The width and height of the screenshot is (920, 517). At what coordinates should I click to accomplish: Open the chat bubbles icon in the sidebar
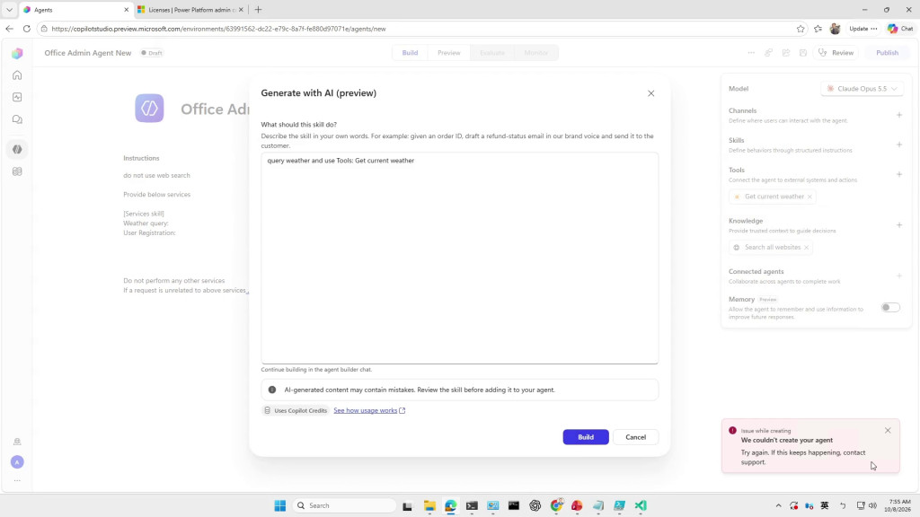[17, 119]
